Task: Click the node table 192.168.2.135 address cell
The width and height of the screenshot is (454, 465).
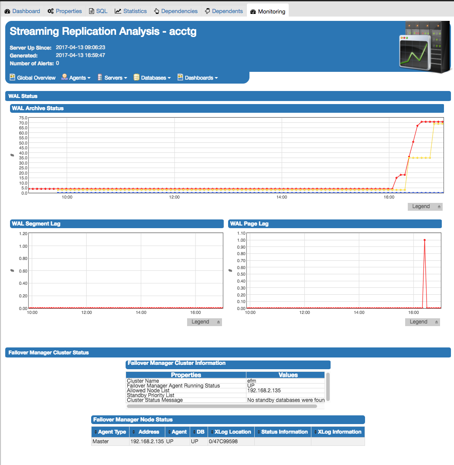Action: (x=147, y=441)
